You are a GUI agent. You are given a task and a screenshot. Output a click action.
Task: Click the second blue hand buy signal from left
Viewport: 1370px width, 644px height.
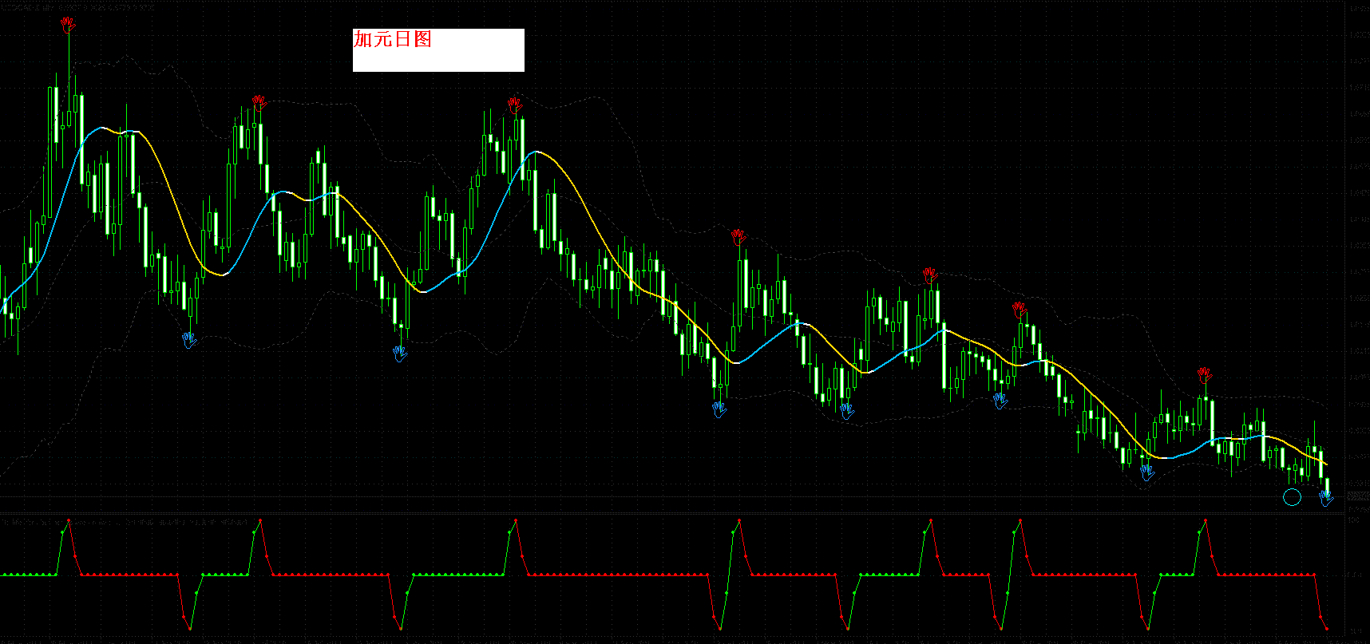pyautogui.click(x=400, y=354)
